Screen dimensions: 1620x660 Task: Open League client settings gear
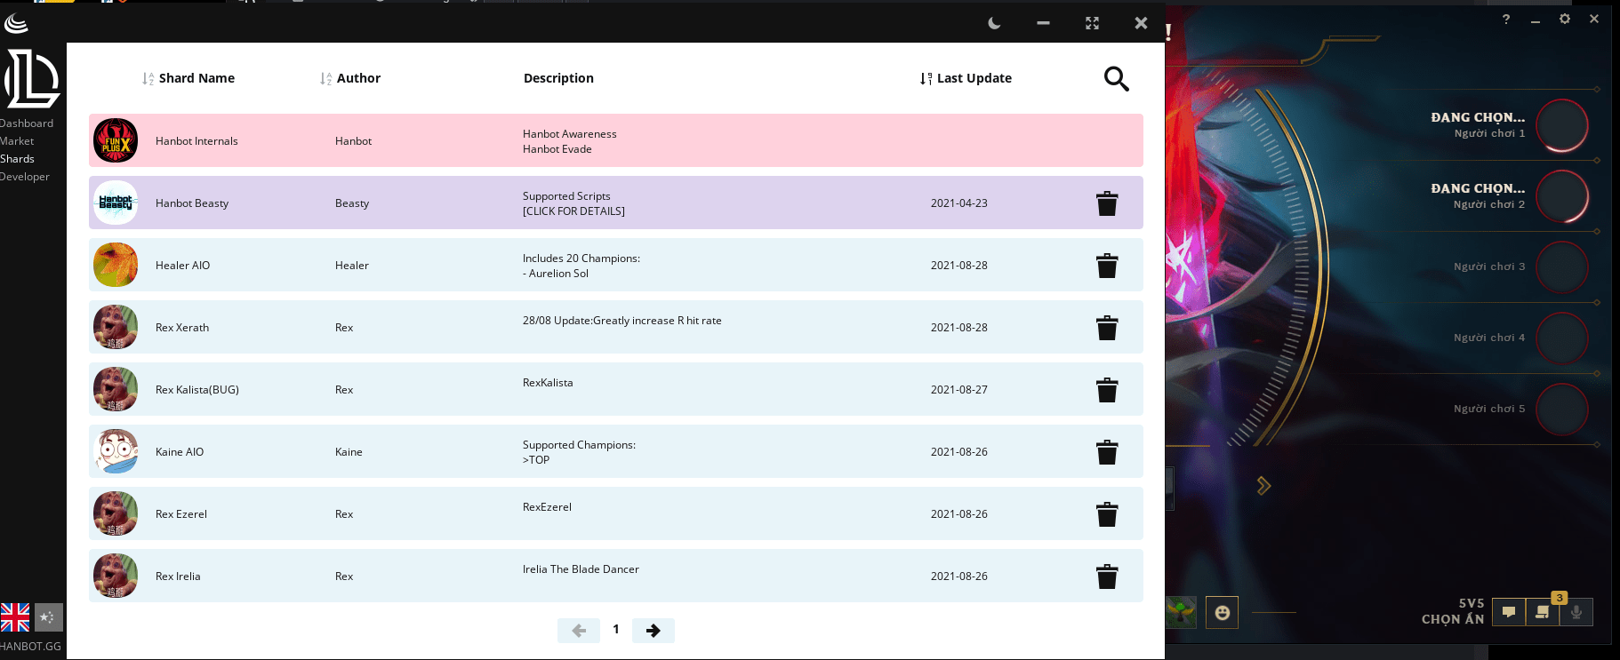pos(1565,19)
